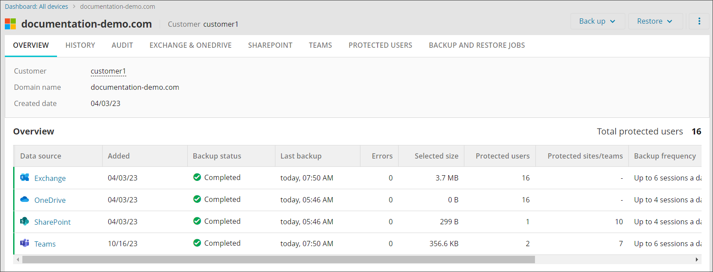Expand the Restore dropdown
The image size is (713, 272).
coord(655,21)
